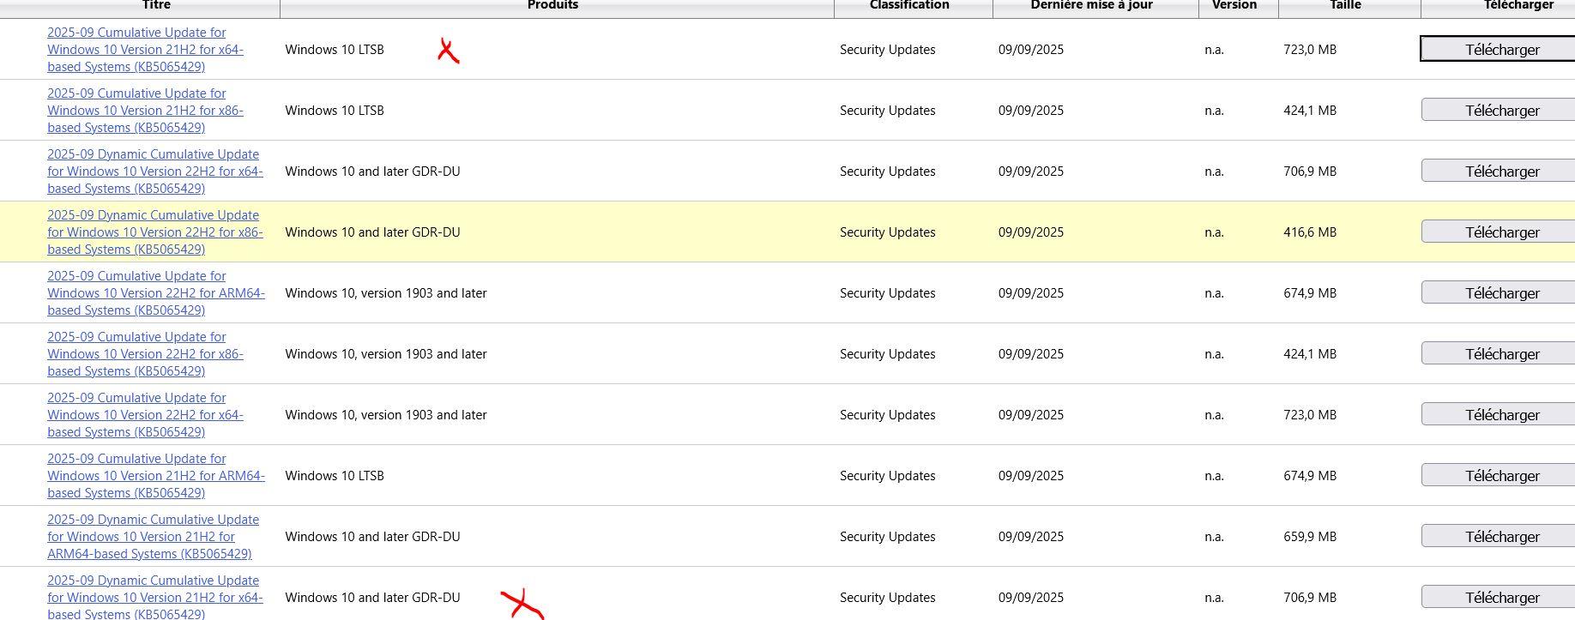Open Cumulative Update 22H2 x64-based Systems link
Viewport: 1575px width, 620px height.
145,415
